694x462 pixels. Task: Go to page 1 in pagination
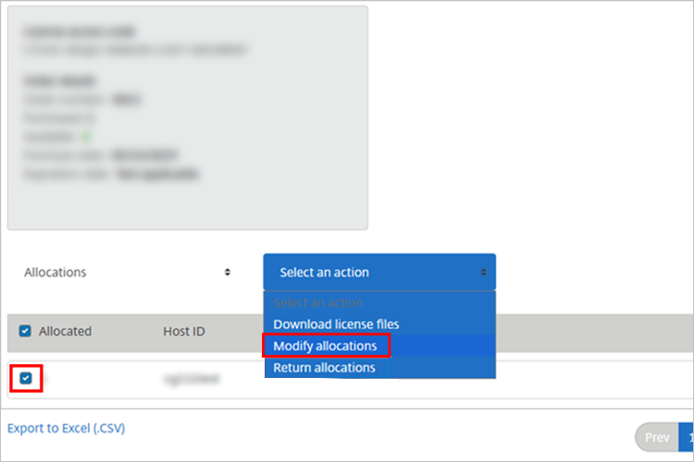688,436
